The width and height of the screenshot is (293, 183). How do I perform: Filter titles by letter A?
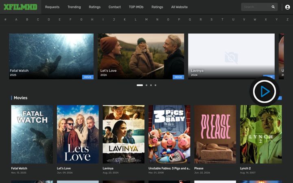click(16, 20)
